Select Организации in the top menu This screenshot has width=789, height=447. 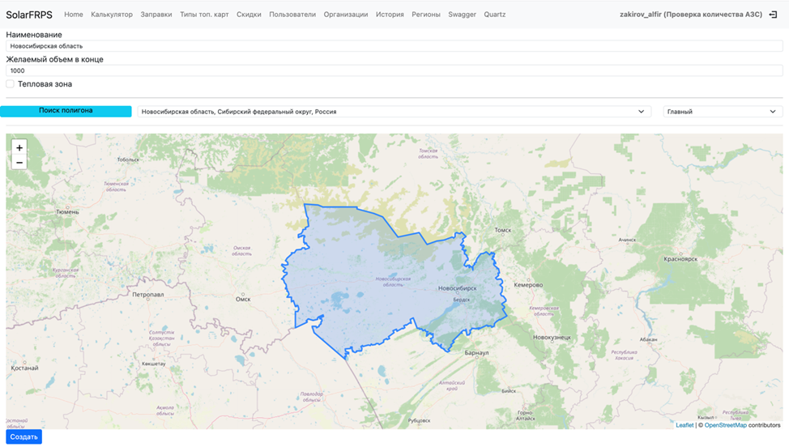click(x=346, y=15)
